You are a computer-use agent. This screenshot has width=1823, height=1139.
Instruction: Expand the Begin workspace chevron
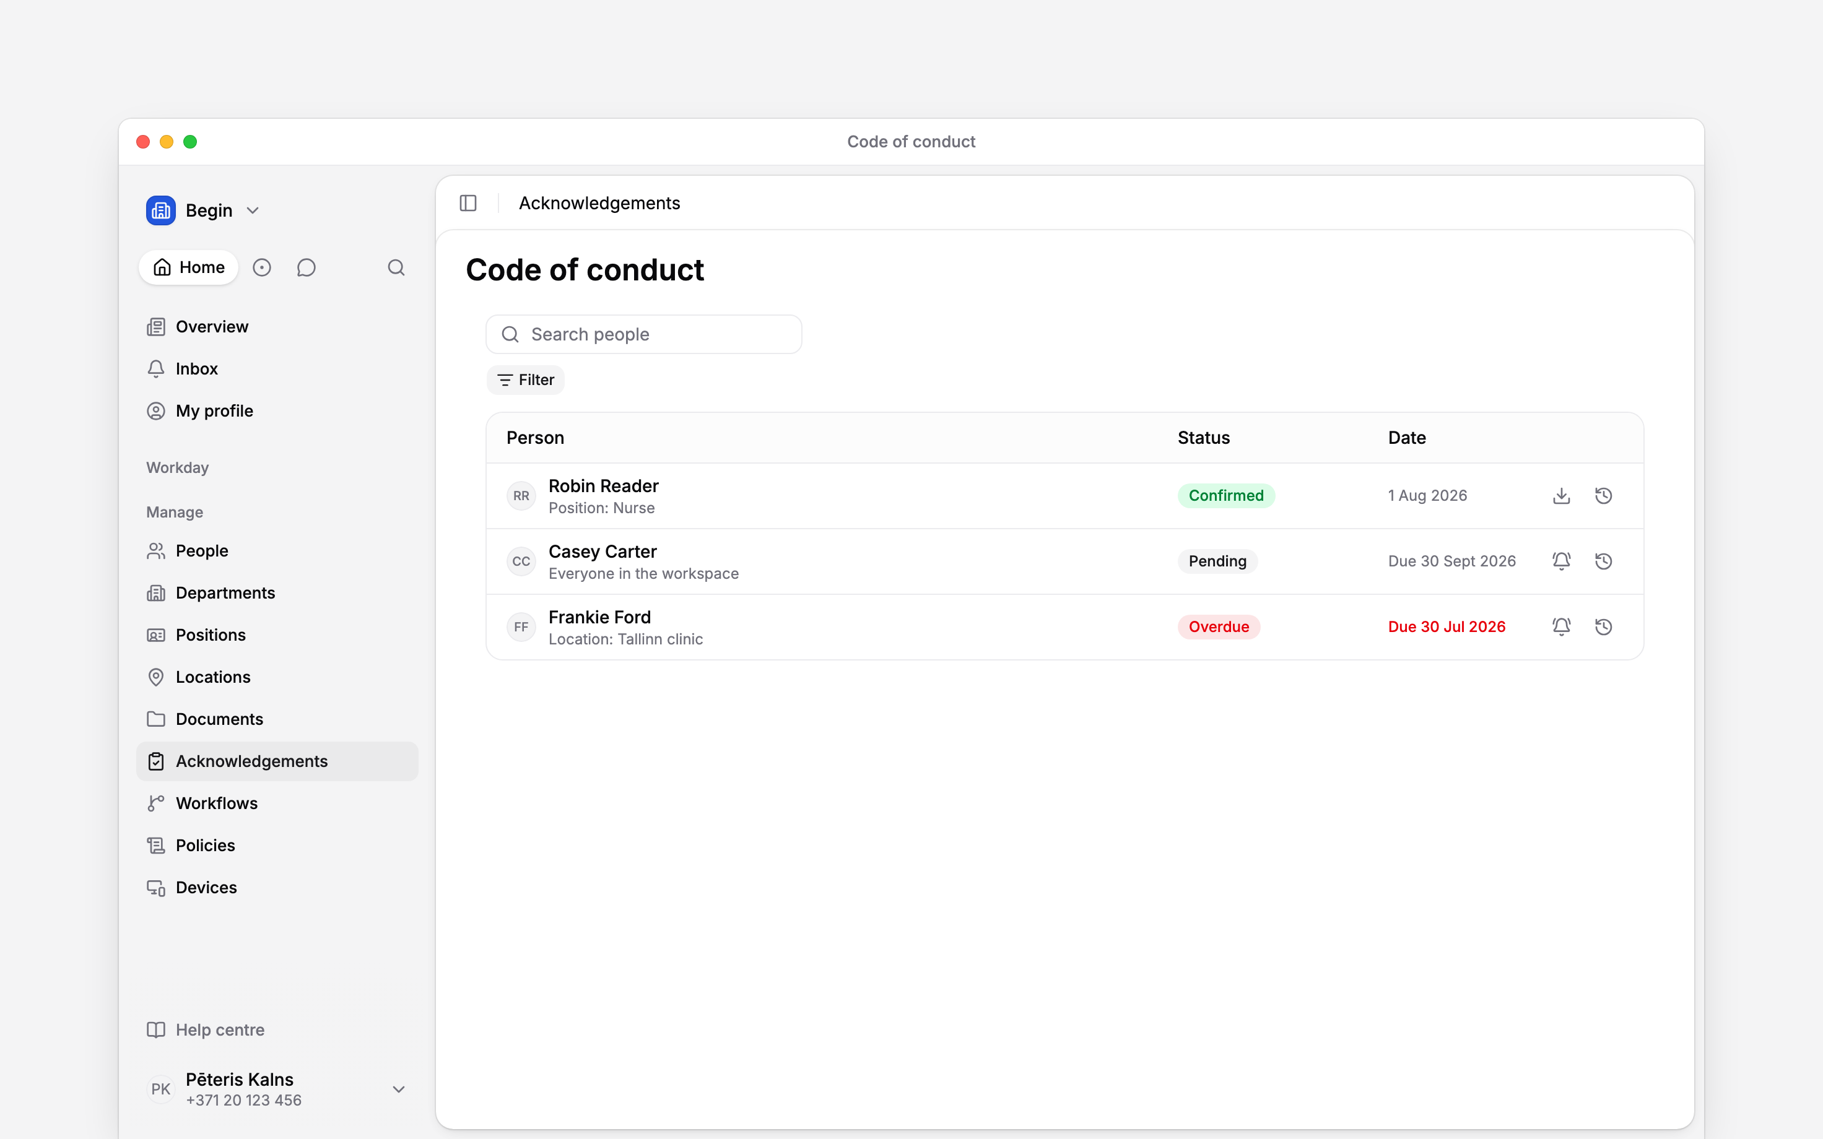(x=253, y=211)
